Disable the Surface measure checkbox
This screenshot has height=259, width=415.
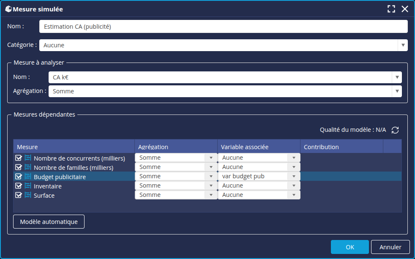click(x=19, y=195)
